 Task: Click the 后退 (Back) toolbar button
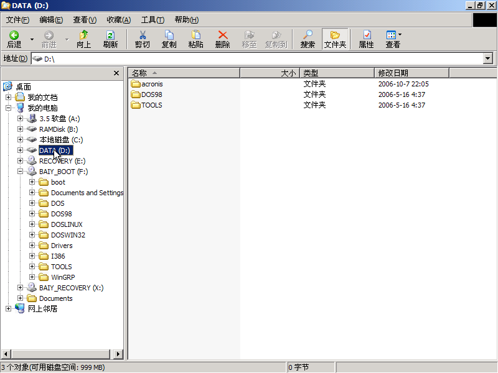(14, 39)
